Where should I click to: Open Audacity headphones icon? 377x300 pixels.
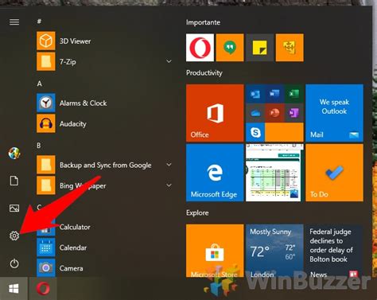(x=46, y=123)
